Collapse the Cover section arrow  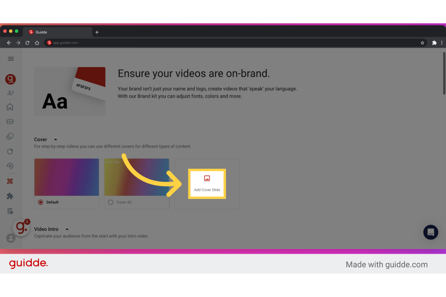coord(55,139)
